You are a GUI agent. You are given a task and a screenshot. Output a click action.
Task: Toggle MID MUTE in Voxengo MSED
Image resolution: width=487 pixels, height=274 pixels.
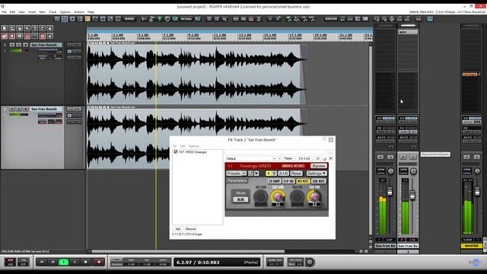pyautogui.click(x=303, y=181)
